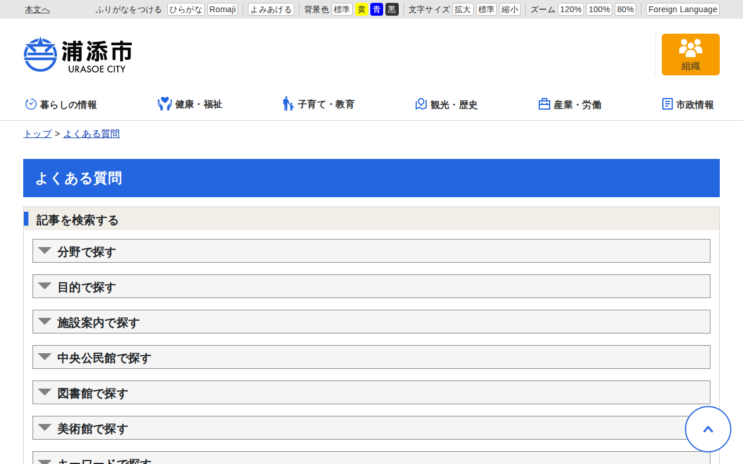Screen dimensions: 743x464
Task: Click the clock icon beside 暮らしの情報
Action: (31, 104)
